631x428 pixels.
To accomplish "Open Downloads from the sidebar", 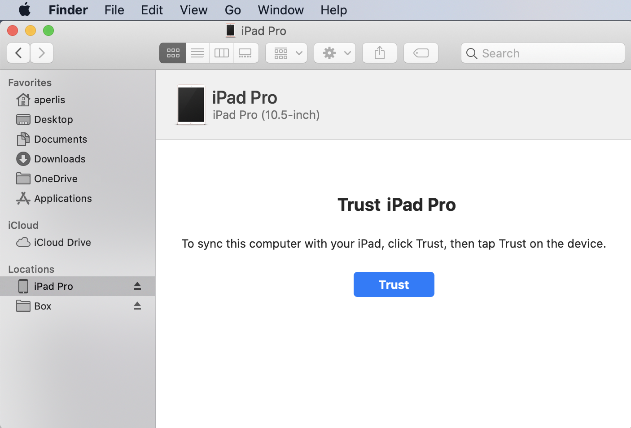I will (78, 159).
